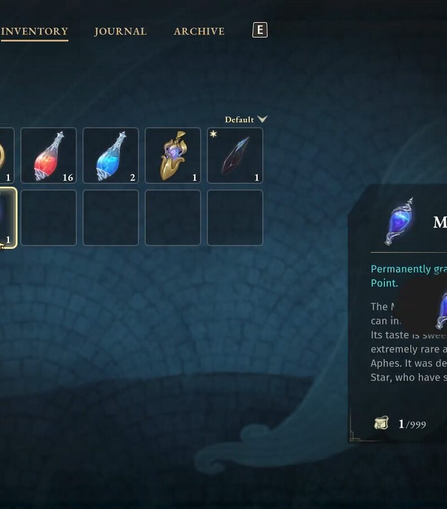This screenshot has width=447, height=509.
Task: Click the large potion icon in details panel
Action: click(x=400, y=221)
